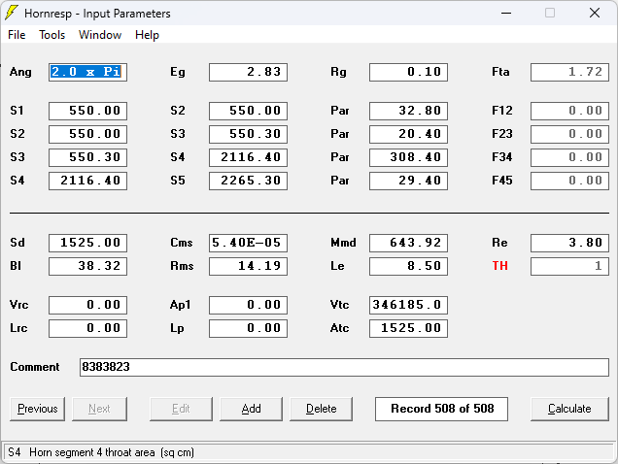Select the Cms field 5.40E-05
618x464 pixels.
[249, 243]
